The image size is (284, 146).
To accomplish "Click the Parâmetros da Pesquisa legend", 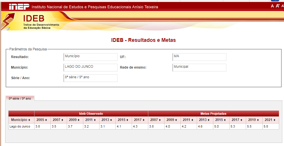I will coord(28,49).
